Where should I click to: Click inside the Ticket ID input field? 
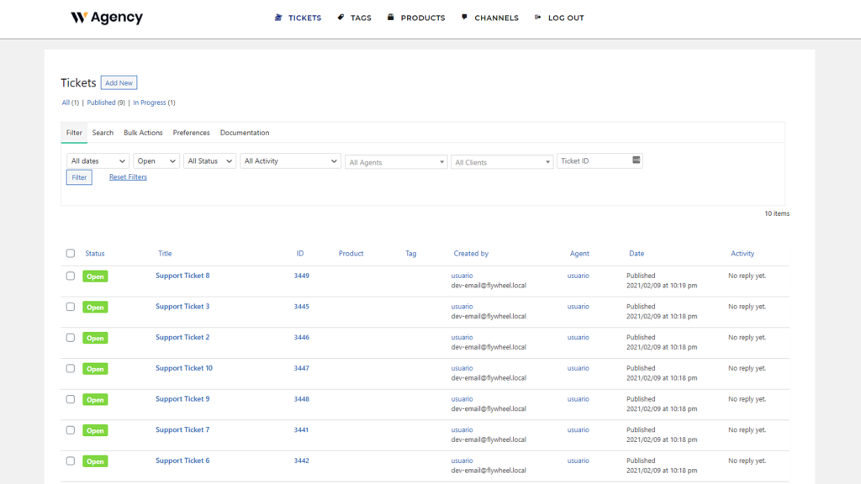pyautogui.click(x=593, y=160)
